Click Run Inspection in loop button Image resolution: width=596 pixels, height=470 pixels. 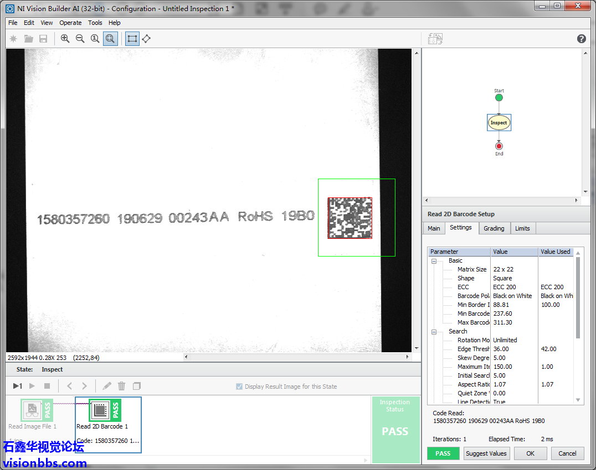pyautogui.click(x=32, y=386)
